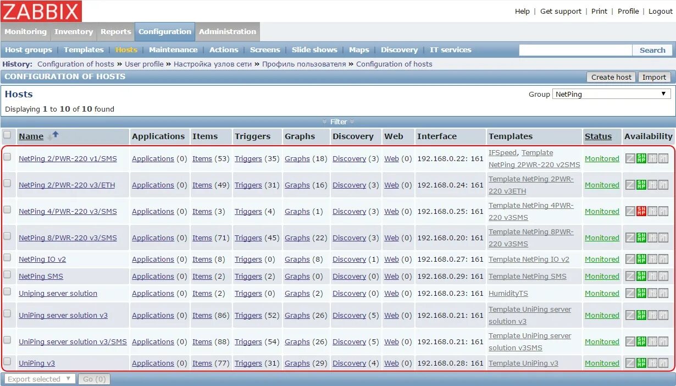The width and height of the screenshot is (676, 386).
Task: Open the Group dropdown showing NetPing
Action: pos(611,94)
